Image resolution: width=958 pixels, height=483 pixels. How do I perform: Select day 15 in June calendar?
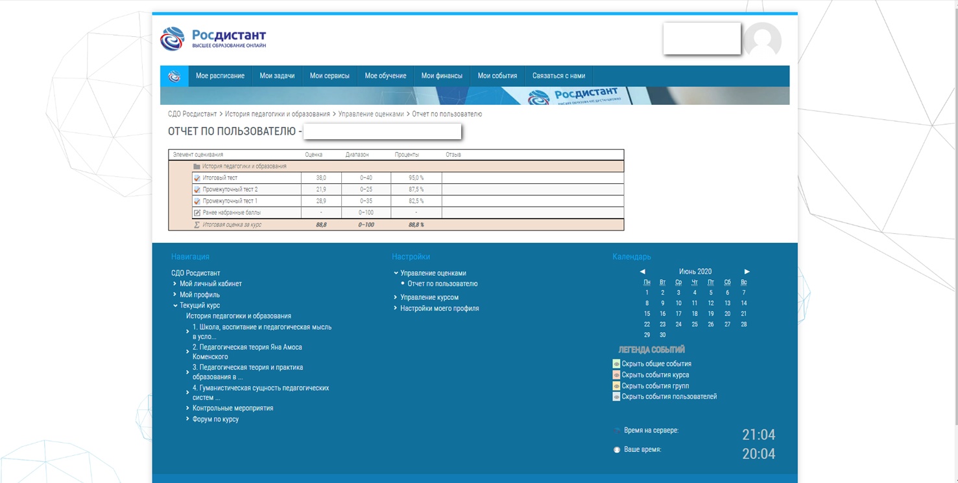[x=647, y=313]
